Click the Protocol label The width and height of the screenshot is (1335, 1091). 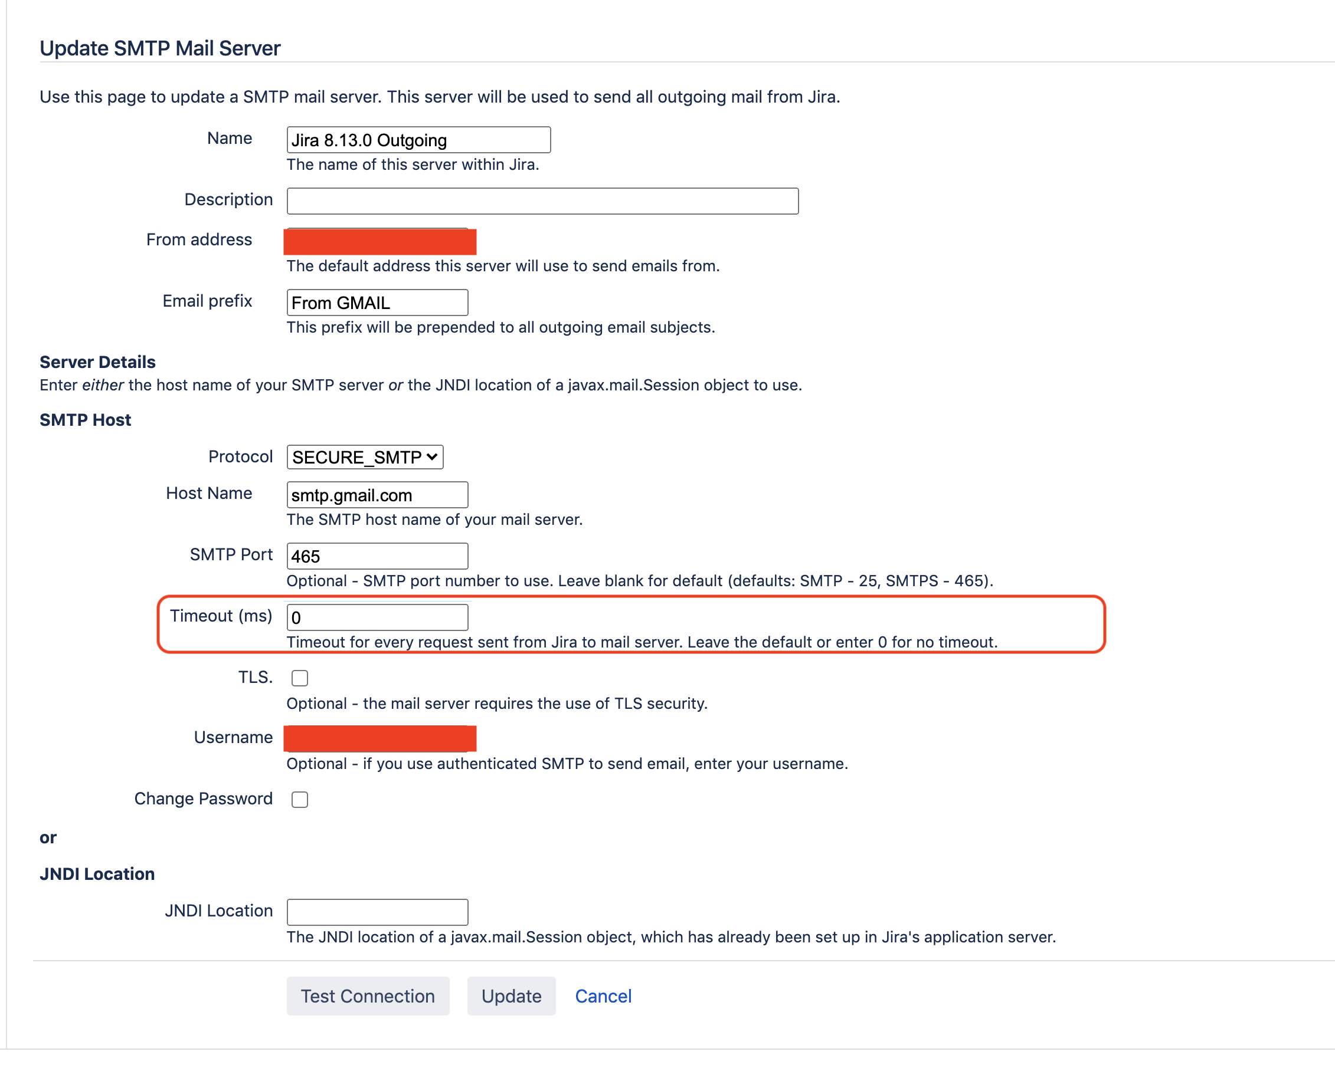coord(240,457)
